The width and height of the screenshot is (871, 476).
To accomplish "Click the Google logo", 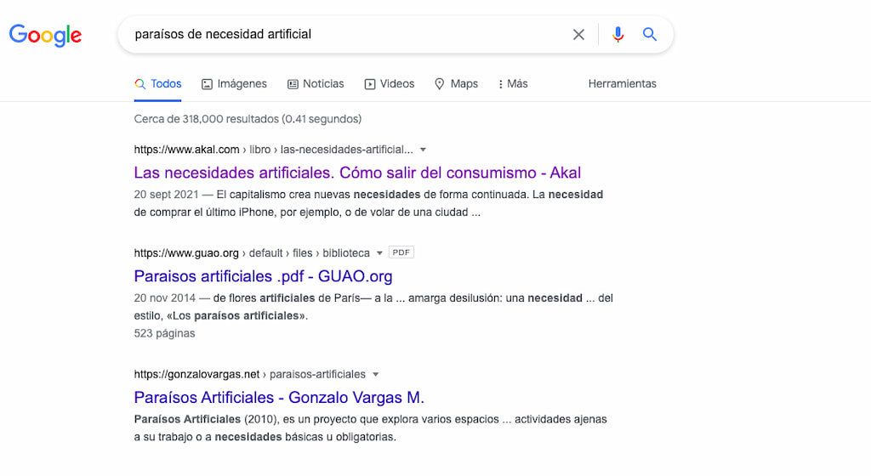I will (x=46, y=36).
